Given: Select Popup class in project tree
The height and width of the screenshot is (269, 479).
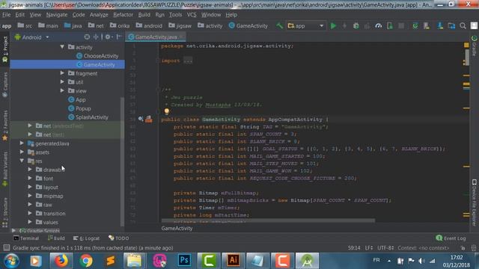Looking at the screenshot, I should 79,108.
